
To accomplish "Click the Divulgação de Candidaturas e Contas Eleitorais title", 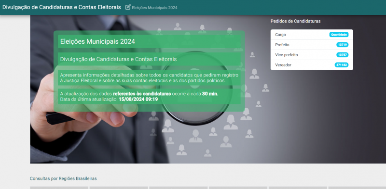I will tap(62, 7).
